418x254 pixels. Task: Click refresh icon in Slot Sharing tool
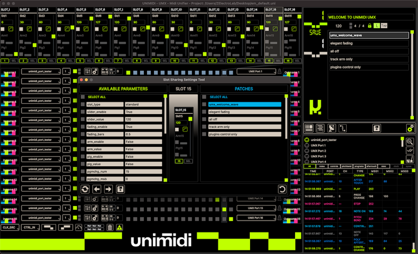(85, 189)
